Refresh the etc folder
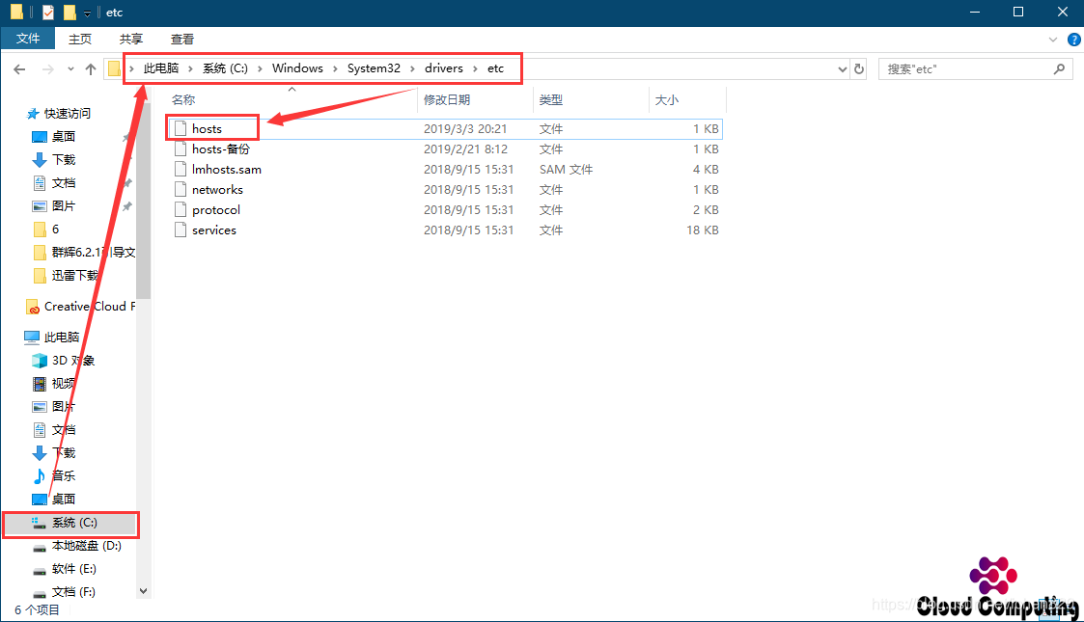Screen dimensions: 1084x622 click(859, 69)
